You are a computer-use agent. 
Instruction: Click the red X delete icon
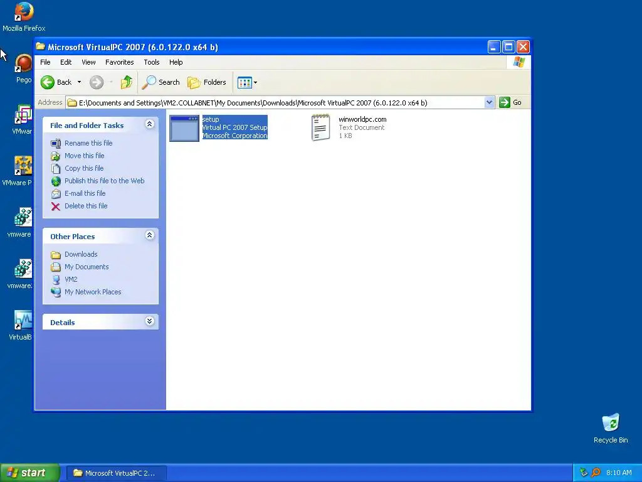click(56, 206)
